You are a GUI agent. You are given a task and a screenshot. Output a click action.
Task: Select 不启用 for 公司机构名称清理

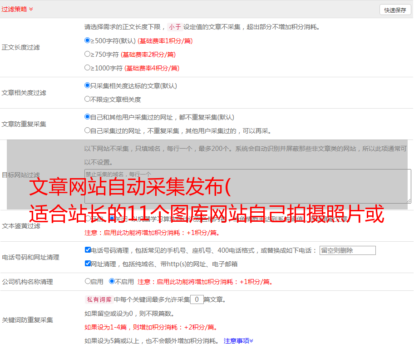(112, 281)
